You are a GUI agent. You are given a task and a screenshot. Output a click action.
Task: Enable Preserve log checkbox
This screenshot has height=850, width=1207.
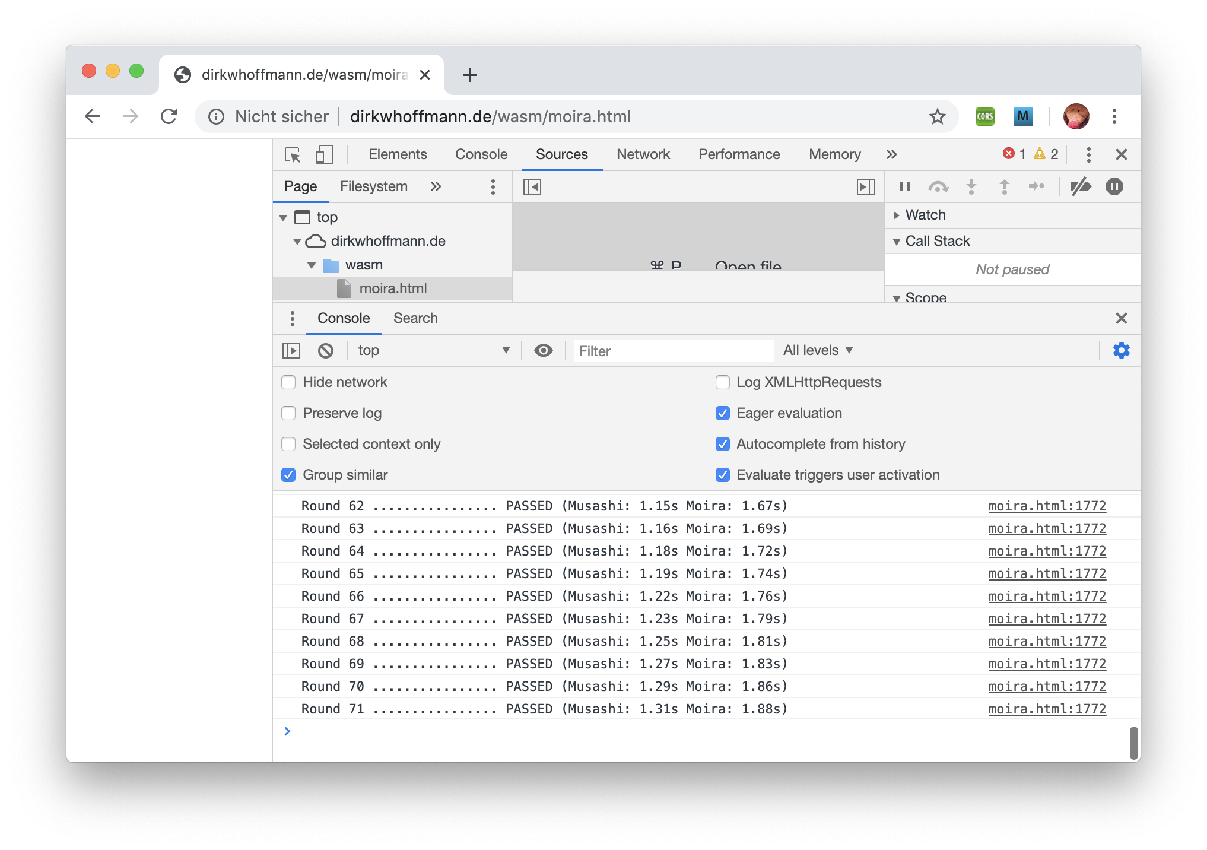click(x=288, y=413)
